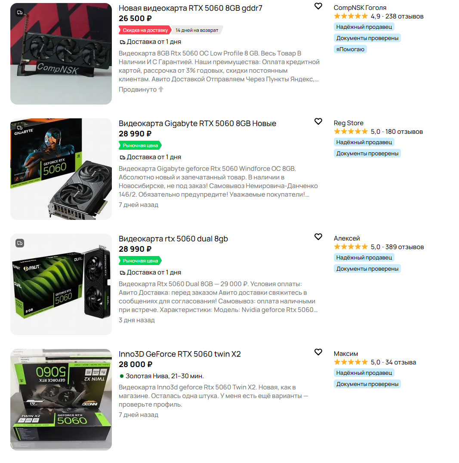This screenshot has width=459, height=463.
Task: Click the star rating of seller Алексей
Action: [x=351, y=247]
